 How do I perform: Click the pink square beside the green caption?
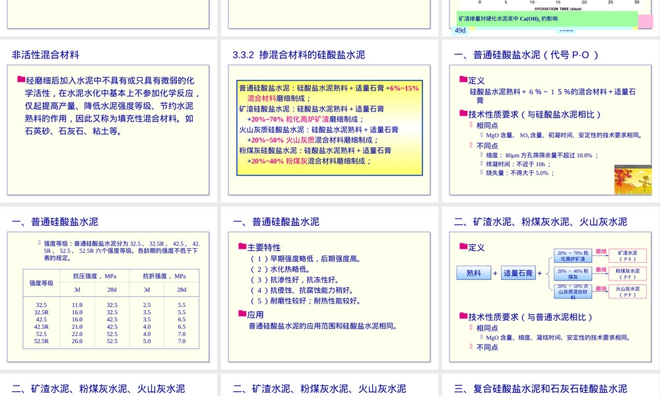pyautogui.click(x=645, y=22)
